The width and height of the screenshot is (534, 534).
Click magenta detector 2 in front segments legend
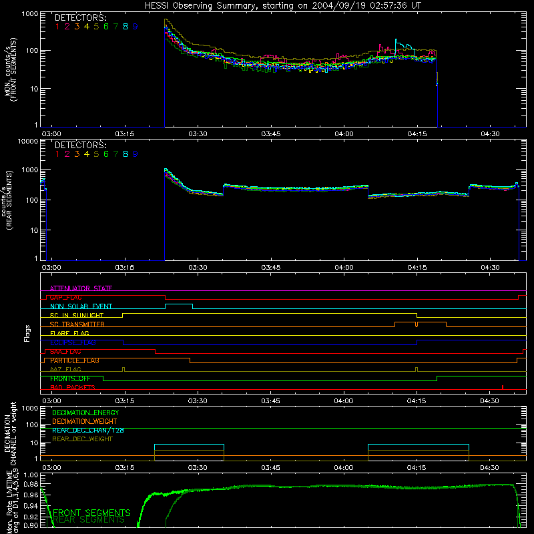(67, 27)
